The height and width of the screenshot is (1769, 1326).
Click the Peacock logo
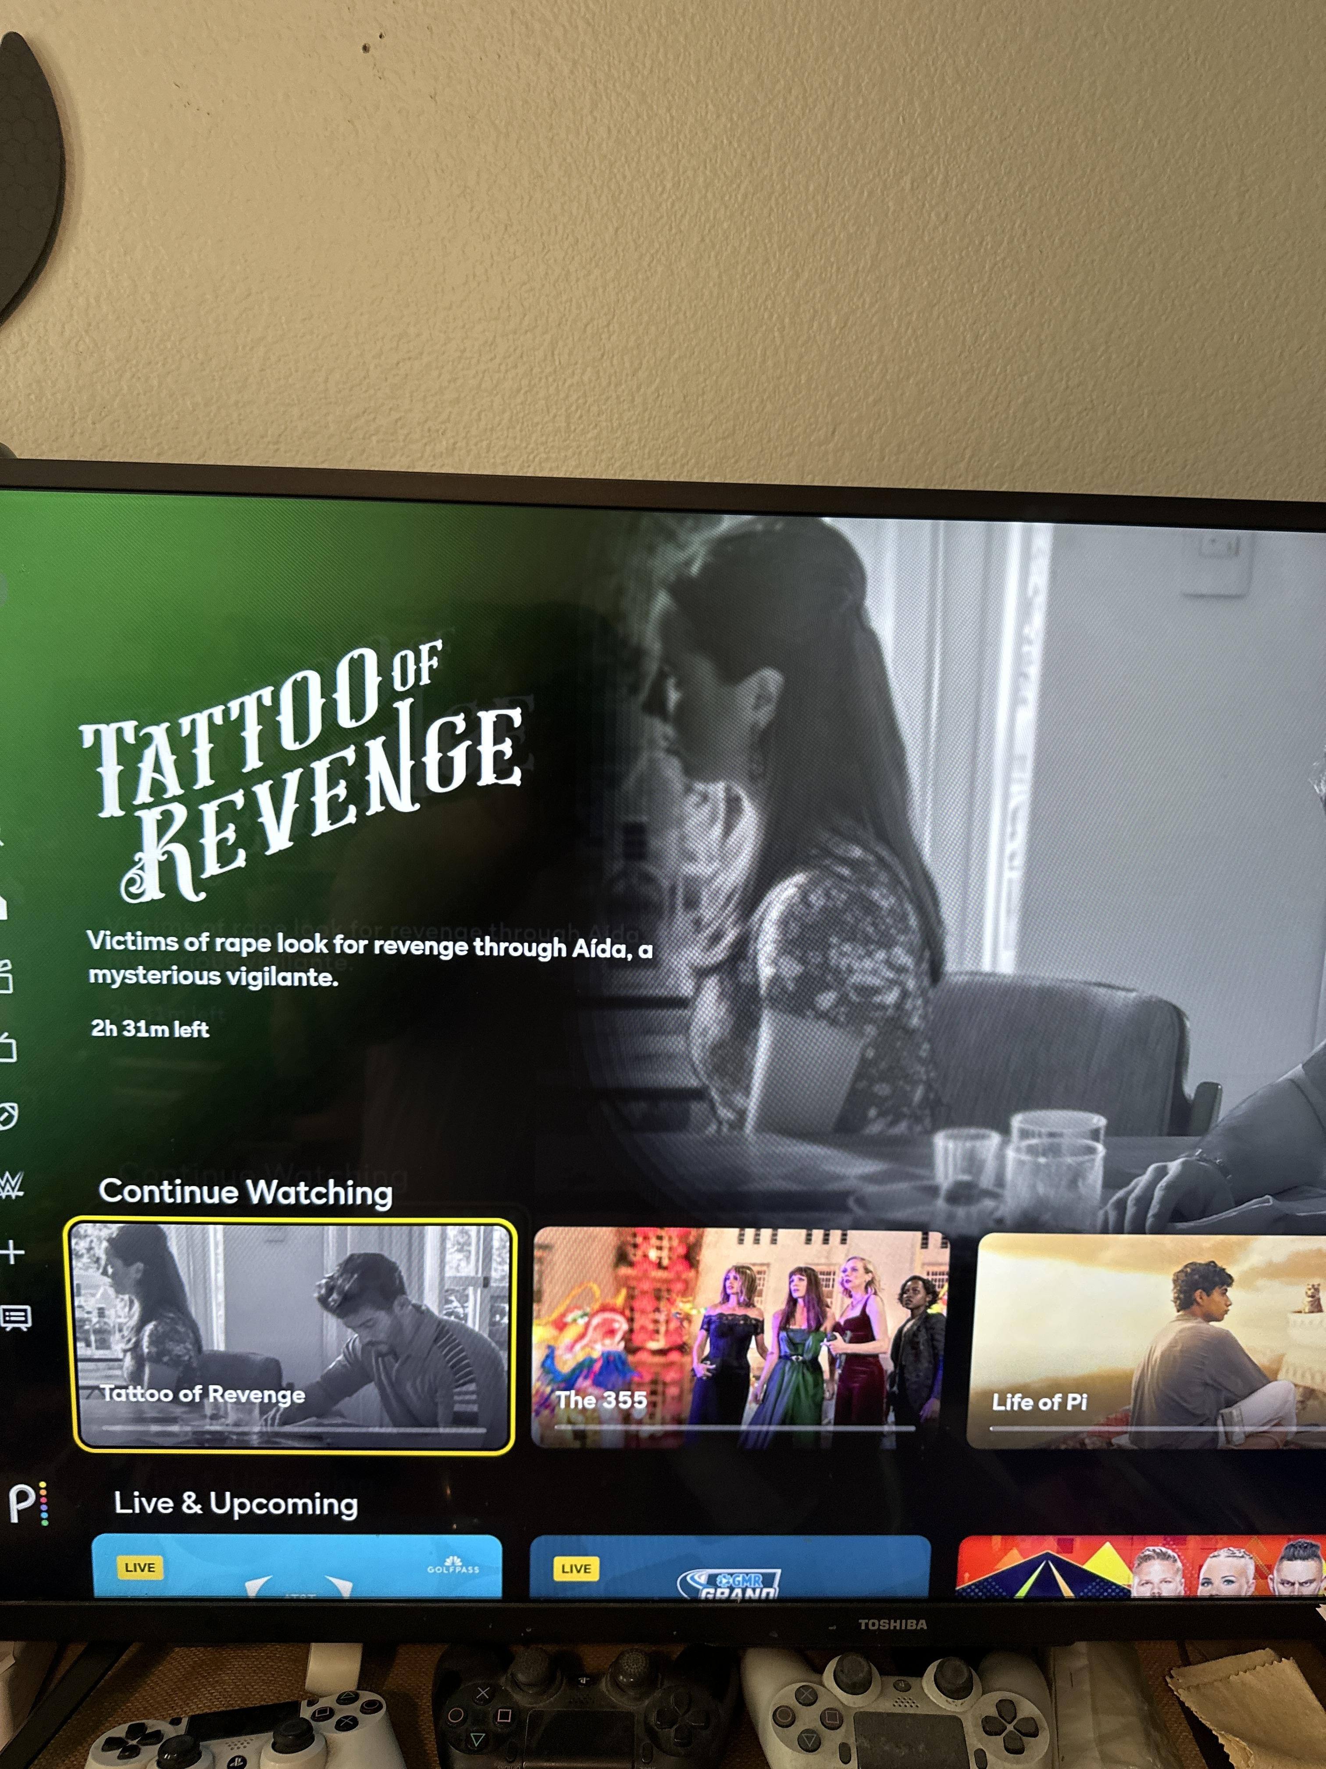click(29, 1504)
